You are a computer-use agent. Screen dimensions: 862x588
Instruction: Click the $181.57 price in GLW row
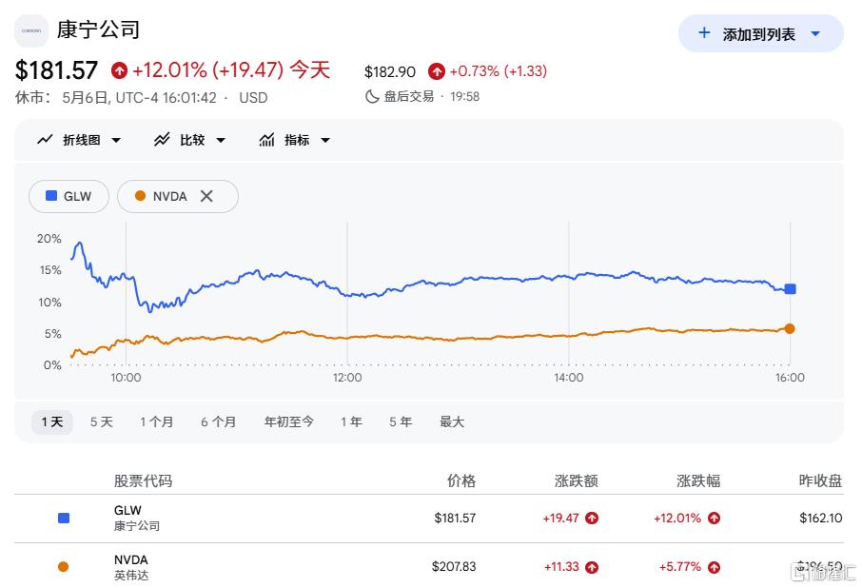(455, 518)
